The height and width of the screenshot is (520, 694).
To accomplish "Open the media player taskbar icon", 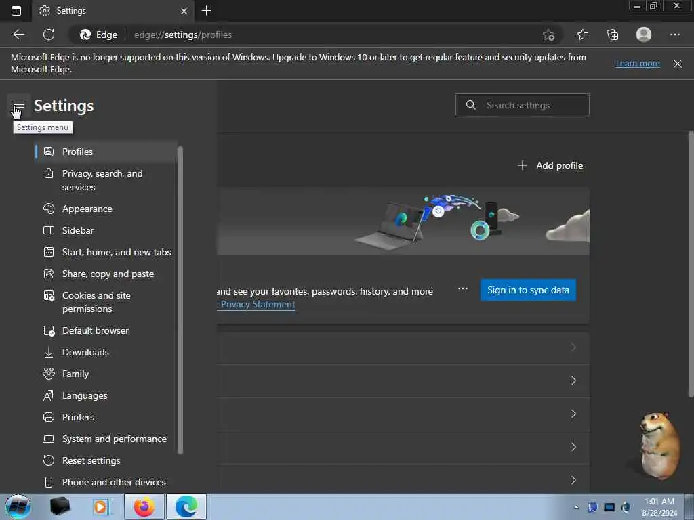I will click(101, 506).
